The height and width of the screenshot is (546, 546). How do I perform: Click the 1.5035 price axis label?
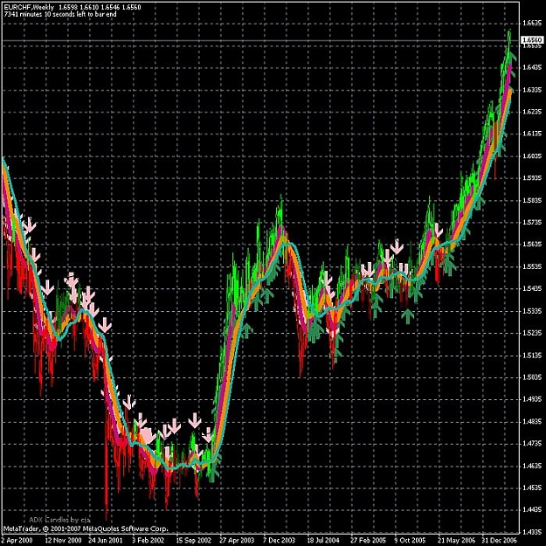pyautogui.click(x=532, y=377)
